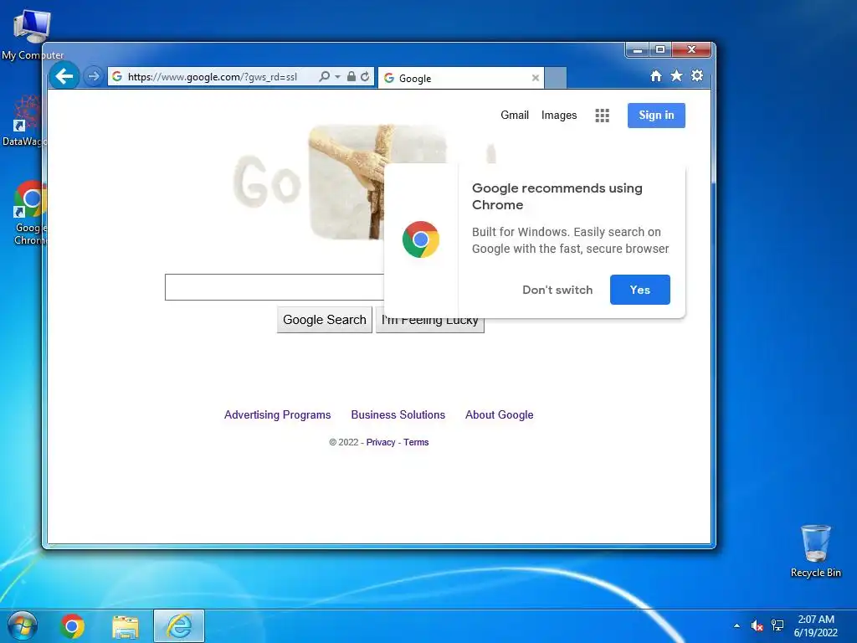Open the Terms link
This screenshot has height=643, width=857.
(x=417, y=442)
